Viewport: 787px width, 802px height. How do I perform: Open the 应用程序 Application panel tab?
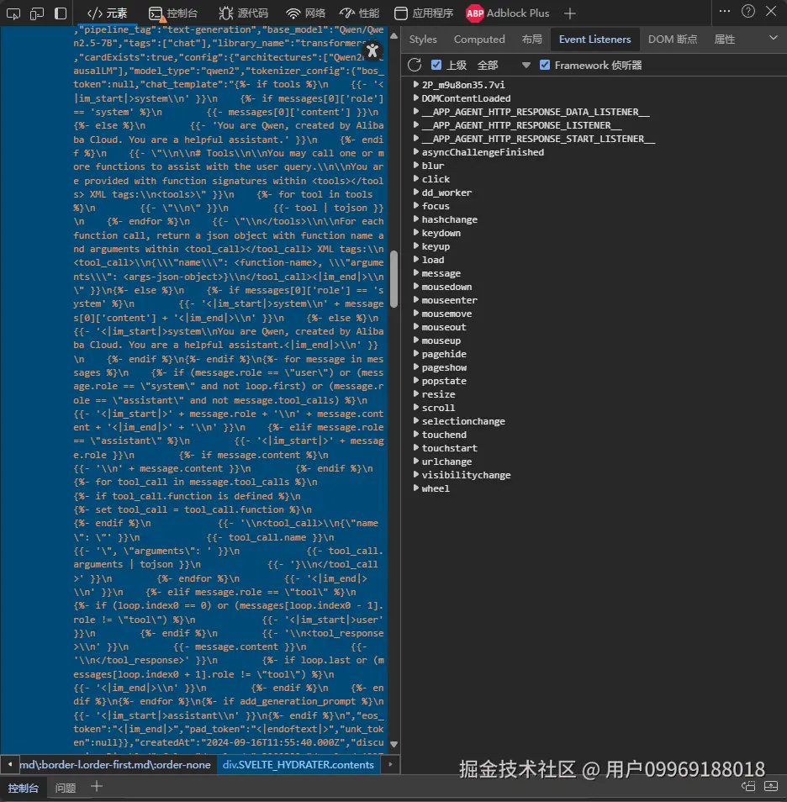[424, 13]
